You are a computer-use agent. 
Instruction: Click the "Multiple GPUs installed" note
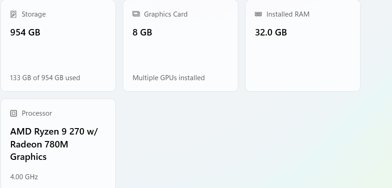(169, 78)
